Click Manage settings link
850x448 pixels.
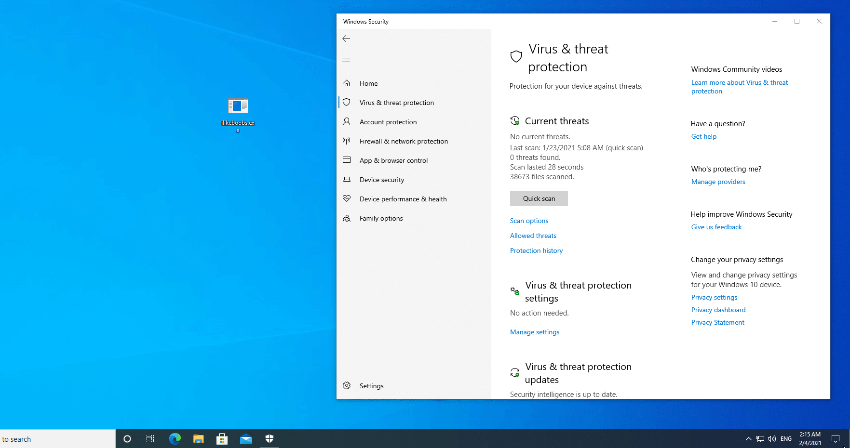pyautogui.click(x=535, y=332)
